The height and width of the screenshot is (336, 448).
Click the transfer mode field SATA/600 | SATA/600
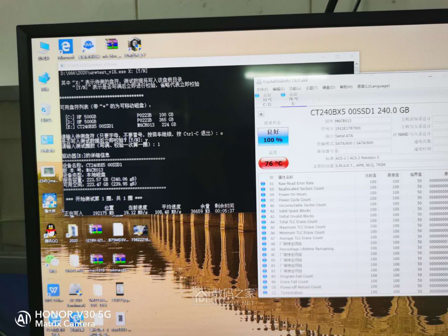tap(363, 143)
